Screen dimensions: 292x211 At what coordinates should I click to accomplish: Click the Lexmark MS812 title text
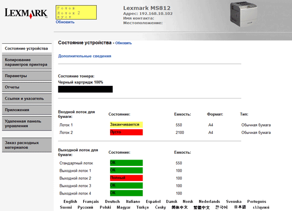click(147, 8)
